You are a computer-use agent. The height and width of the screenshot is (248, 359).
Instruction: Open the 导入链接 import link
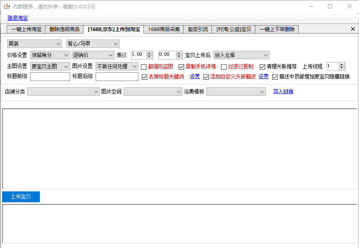click(x=283, y=91)
